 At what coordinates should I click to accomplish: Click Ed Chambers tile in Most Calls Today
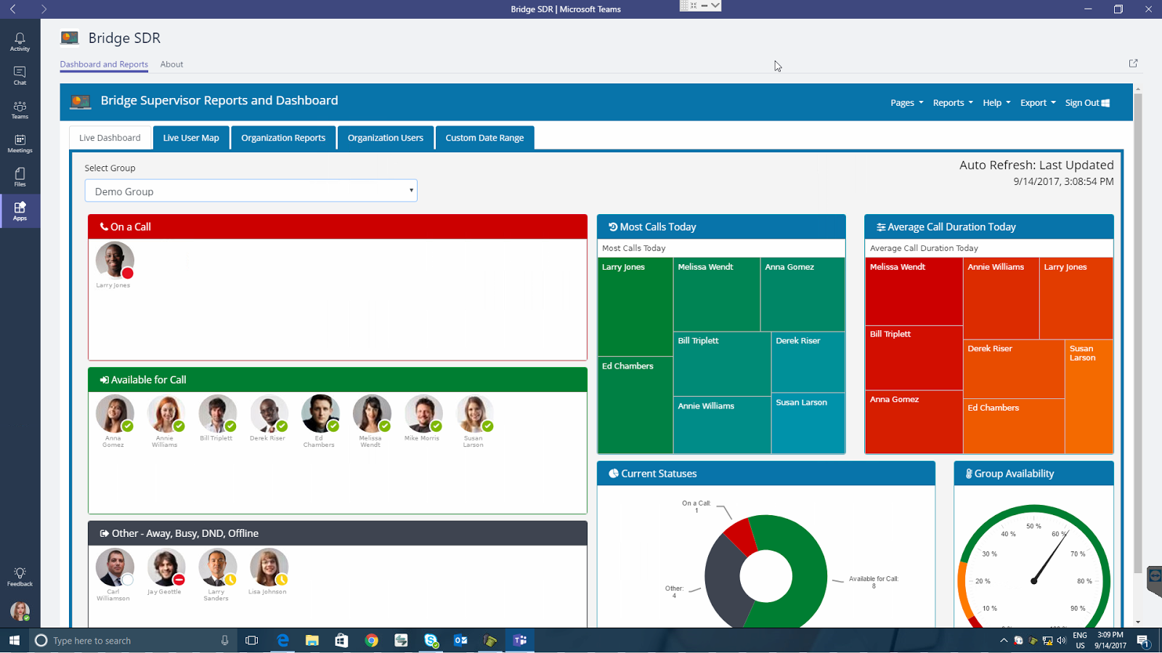[x=635, y=405]
